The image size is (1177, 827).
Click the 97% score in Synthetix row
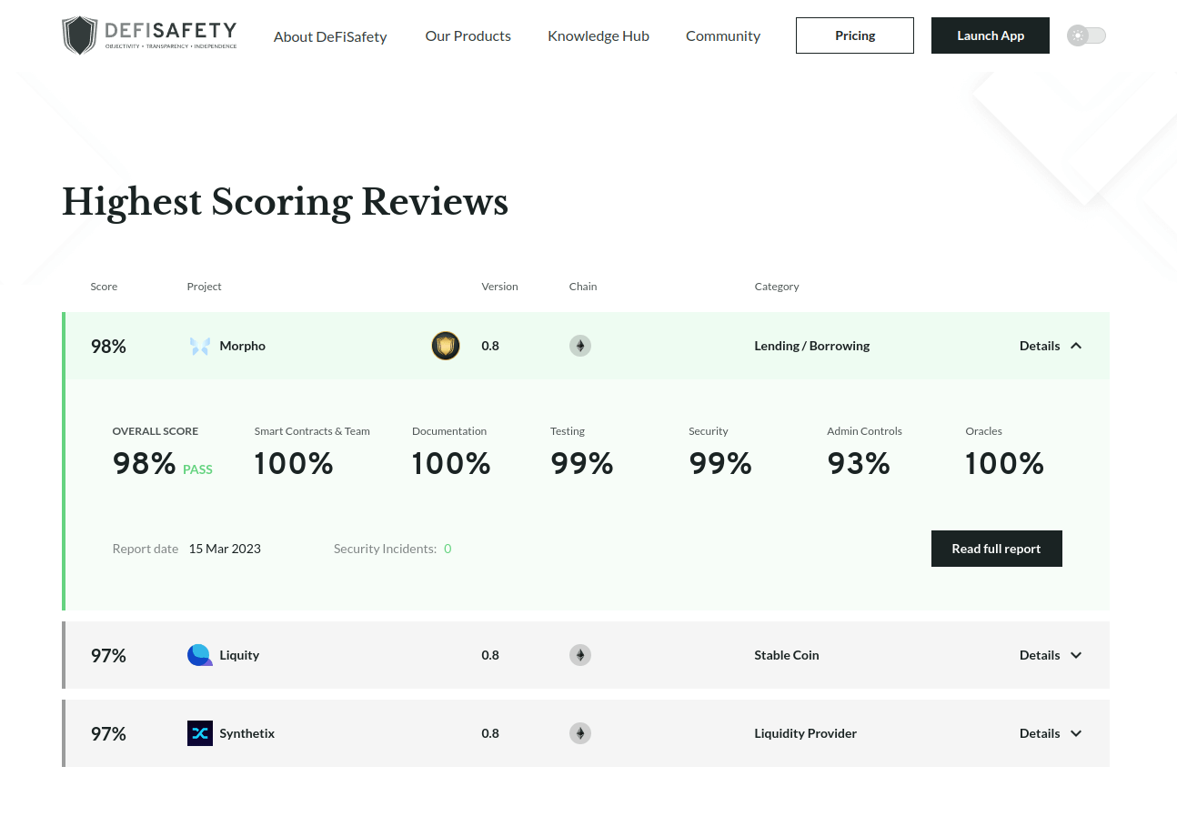click(x=108, y=733)
